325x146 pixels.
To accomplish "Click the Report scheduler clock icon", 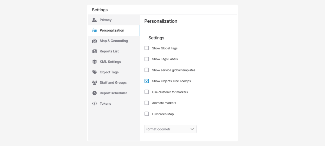I will 95,93.
